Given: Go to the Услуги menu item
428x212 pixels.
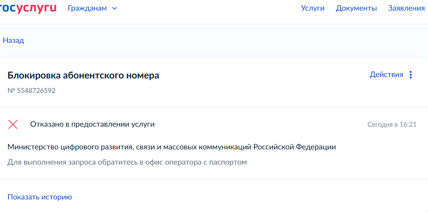Looking at the screenshot, I should (x=312, y=8).
